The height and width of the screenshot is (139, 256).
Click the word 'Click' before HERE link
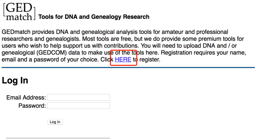[107, 59]
